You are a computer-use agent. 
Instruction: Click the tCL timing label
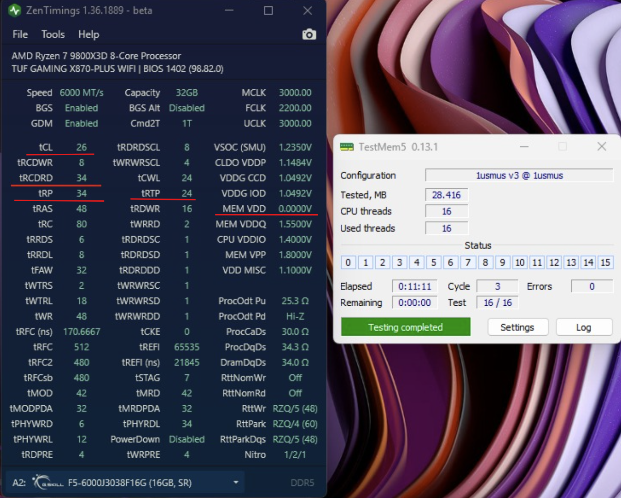tap(46, 147)
